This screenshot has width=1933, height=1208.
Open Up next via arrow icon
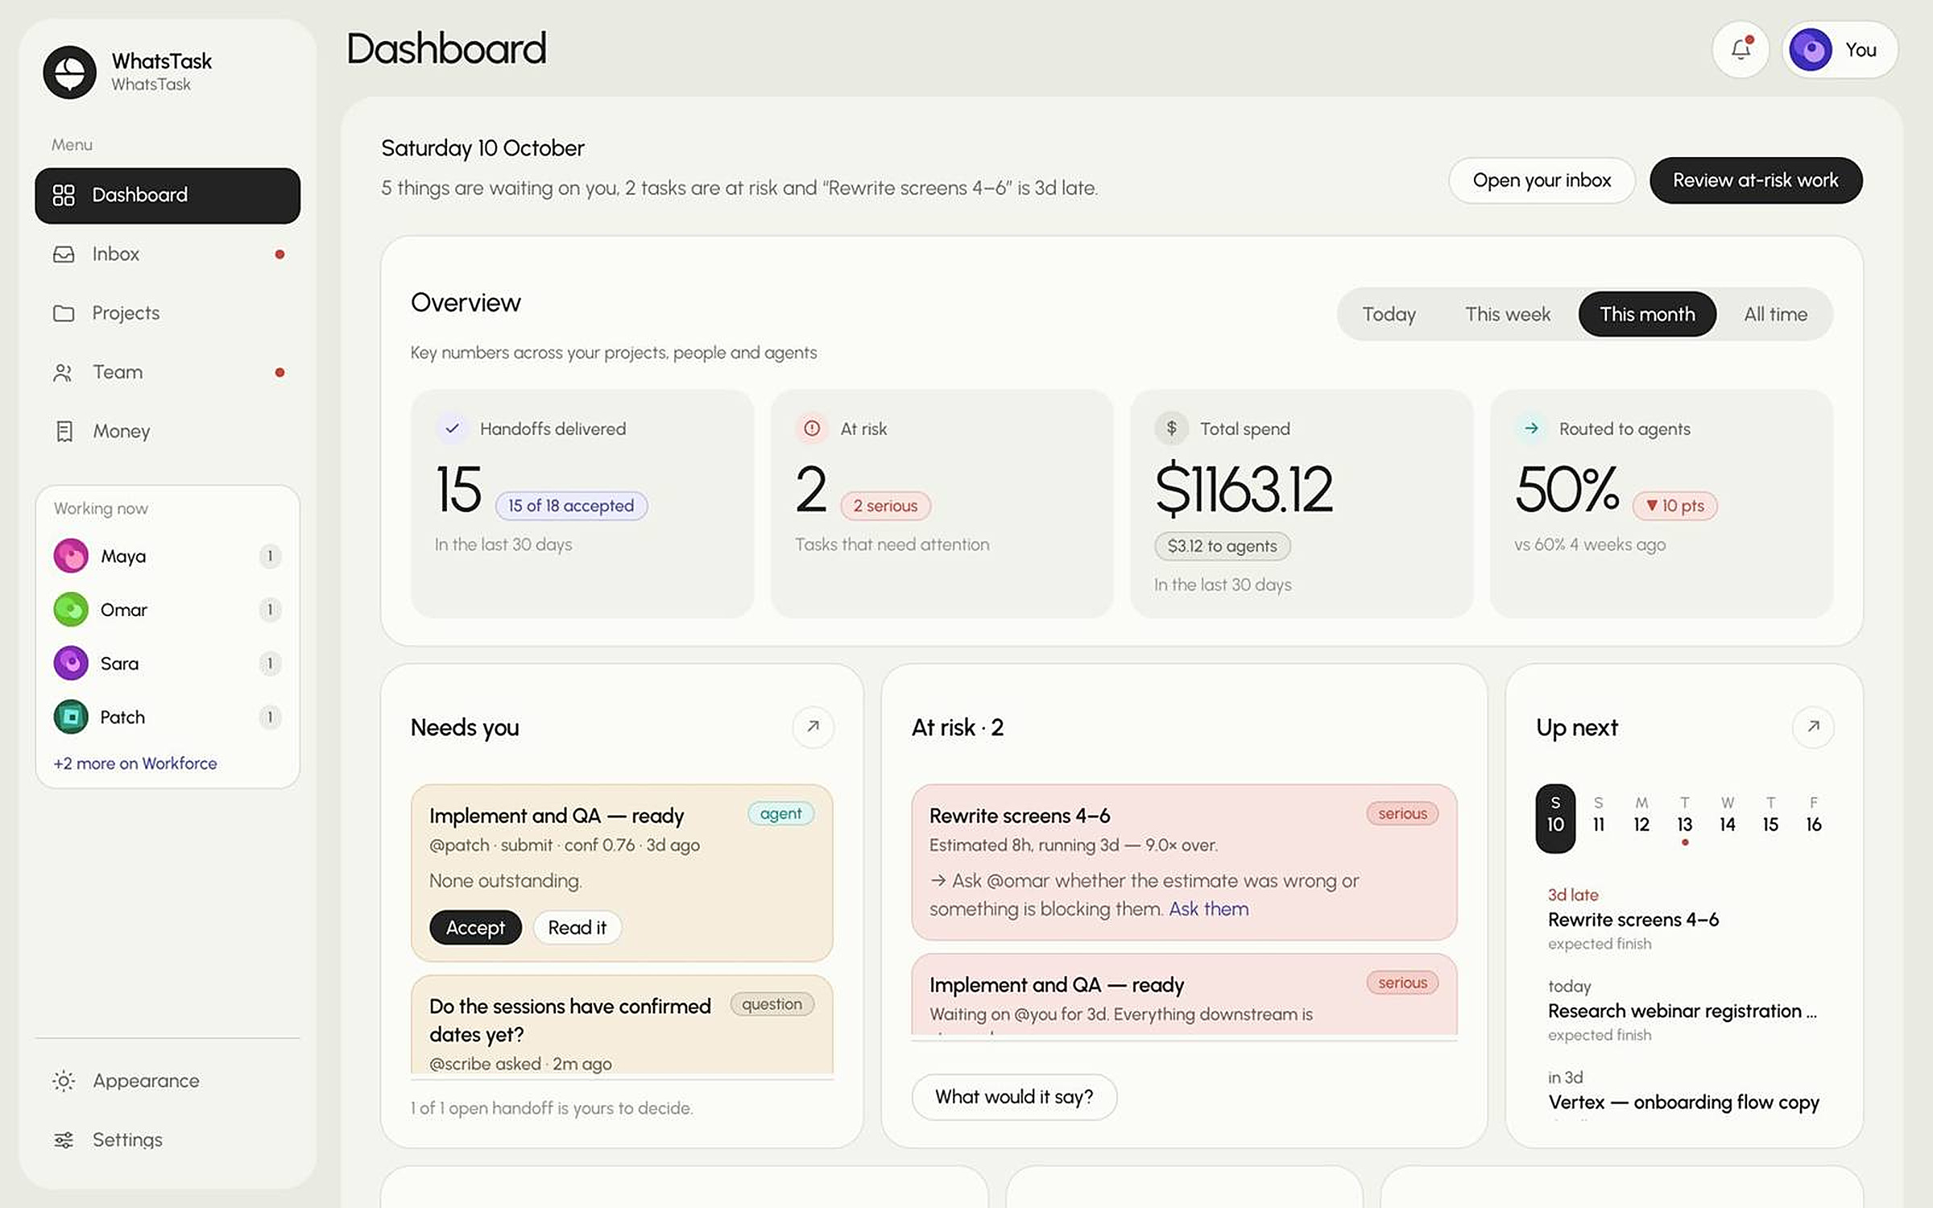point(1813,727)
